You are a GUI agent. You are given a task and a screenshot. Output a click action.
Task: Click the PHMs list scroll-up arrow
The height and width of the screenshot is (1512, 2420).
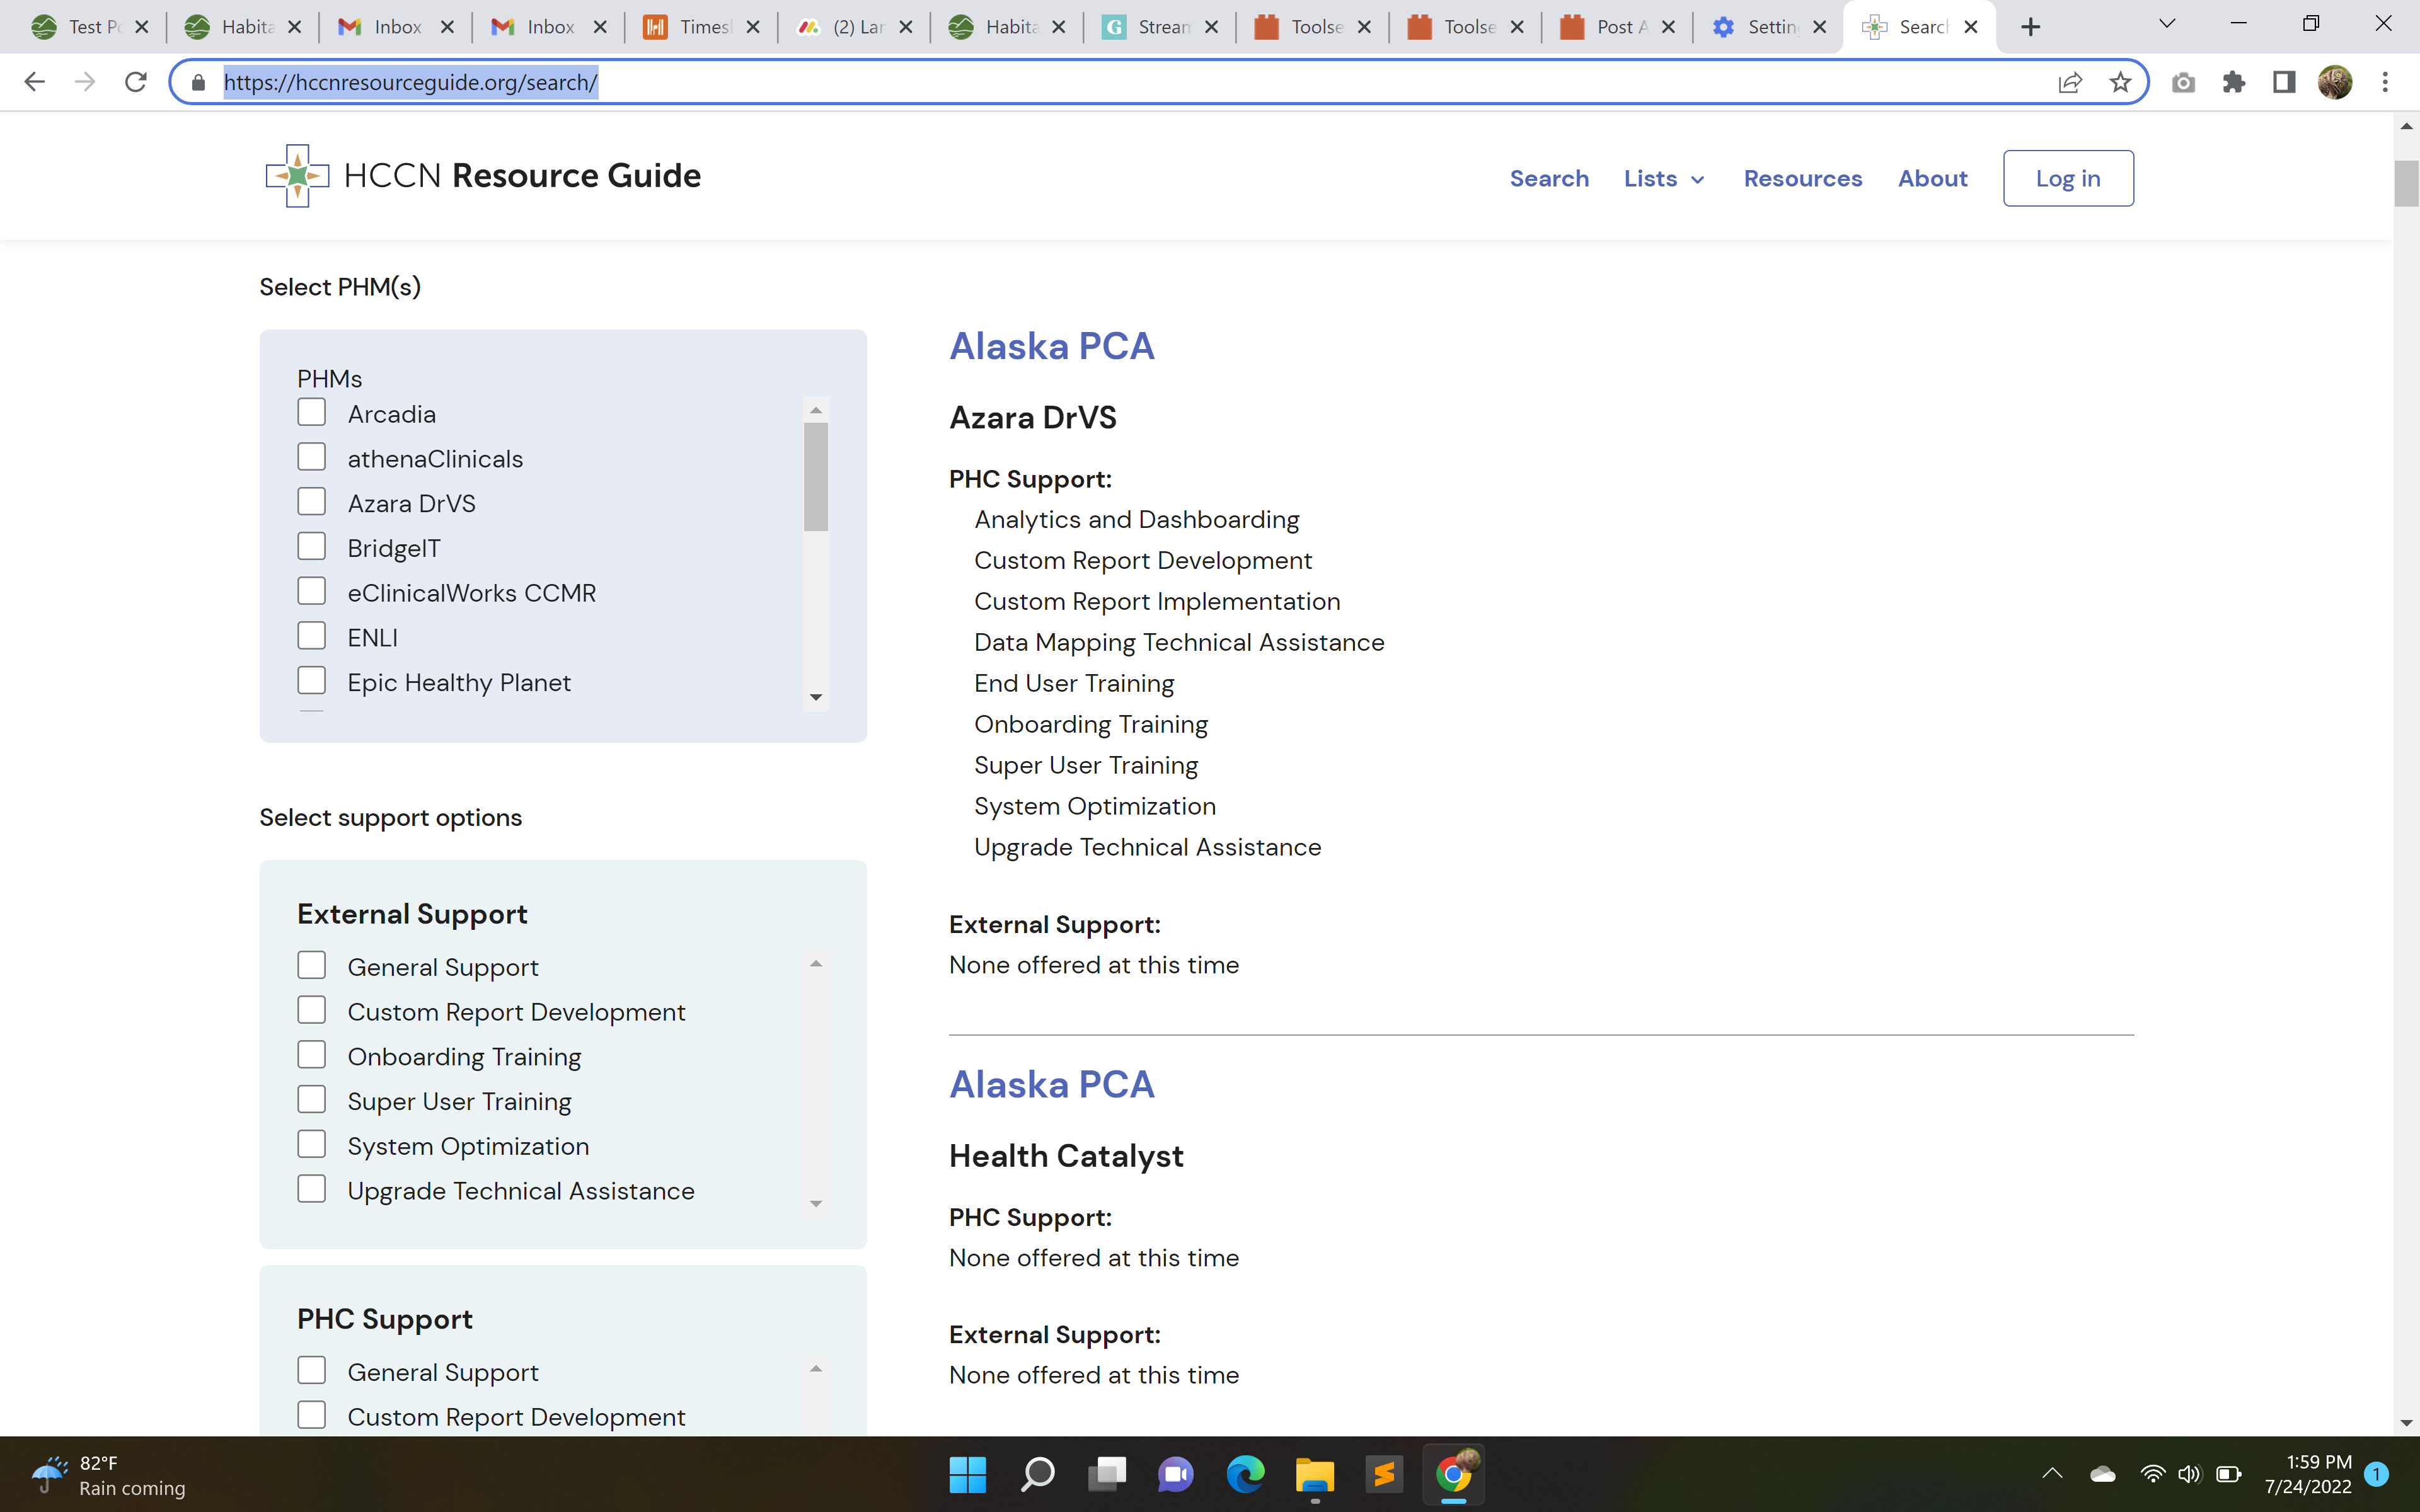(816, 410)
